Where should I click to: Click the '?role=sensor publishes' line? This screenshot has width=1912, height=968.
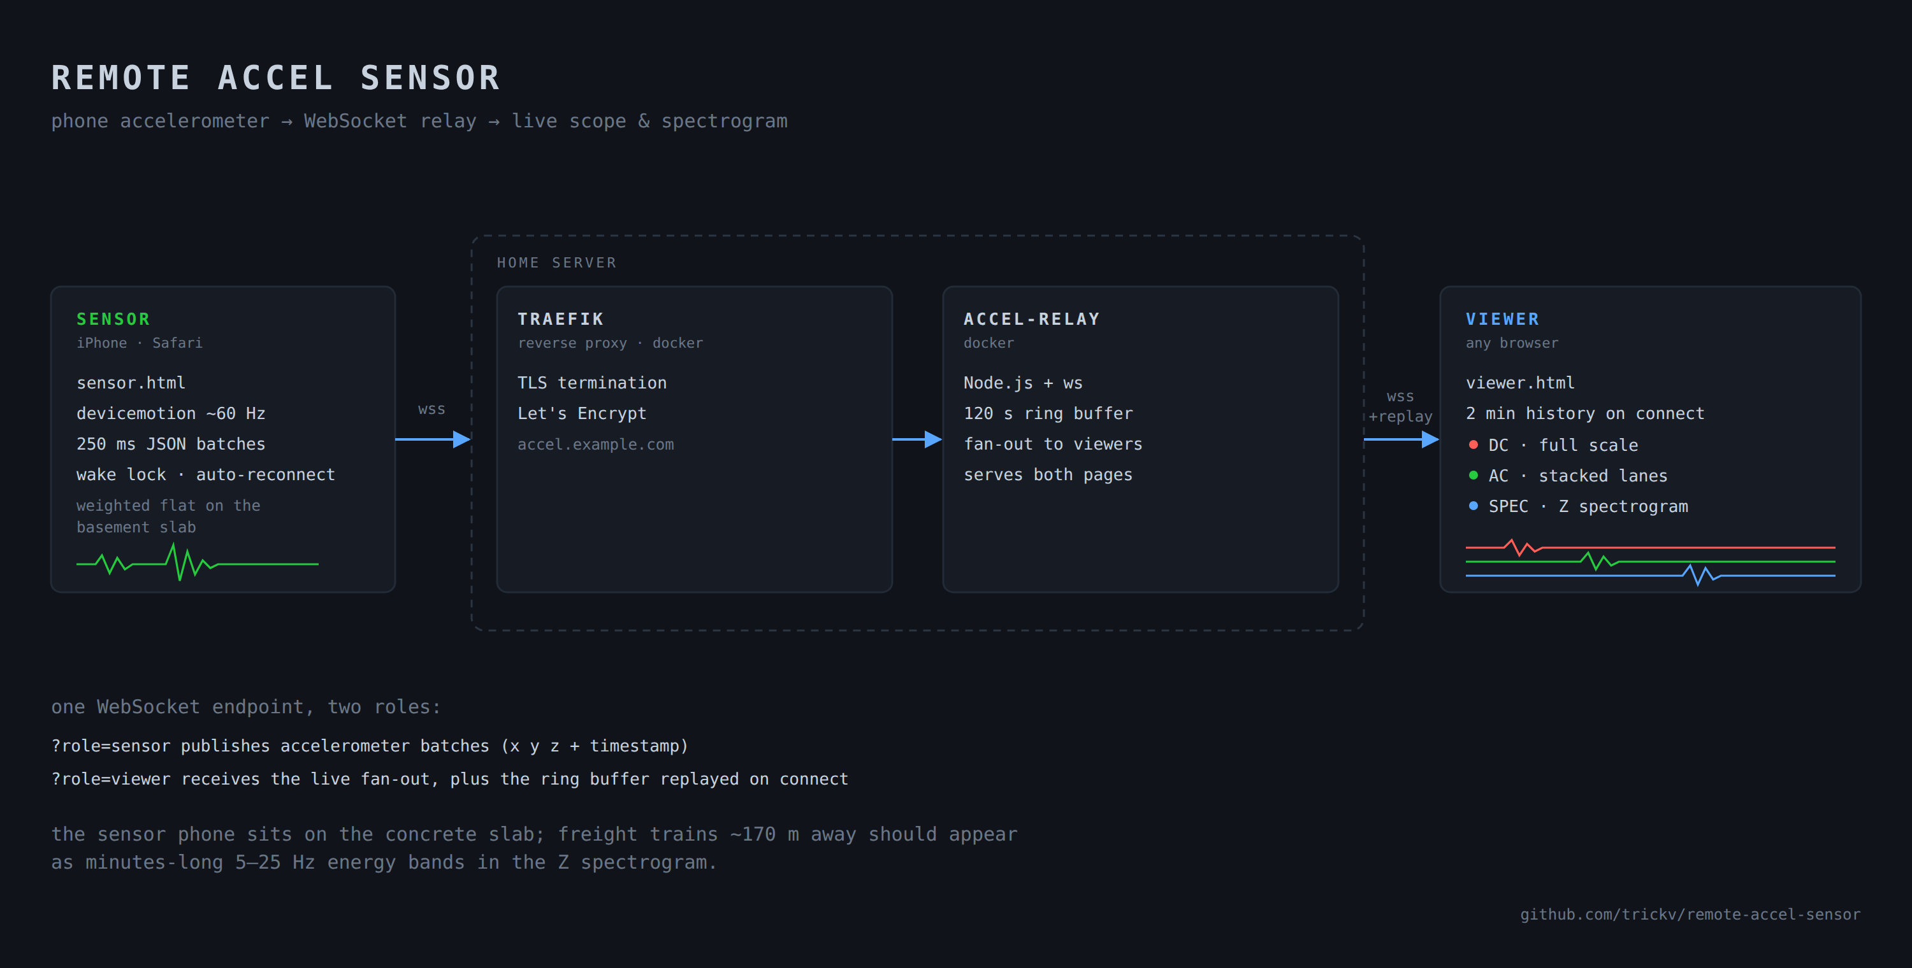[x=370, y=746]
